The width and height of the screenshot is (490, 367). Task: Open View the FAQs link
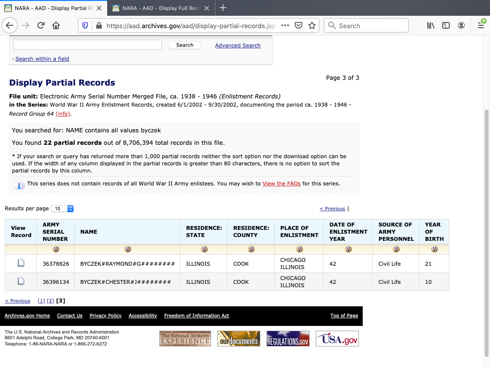[x=281, y=183]
